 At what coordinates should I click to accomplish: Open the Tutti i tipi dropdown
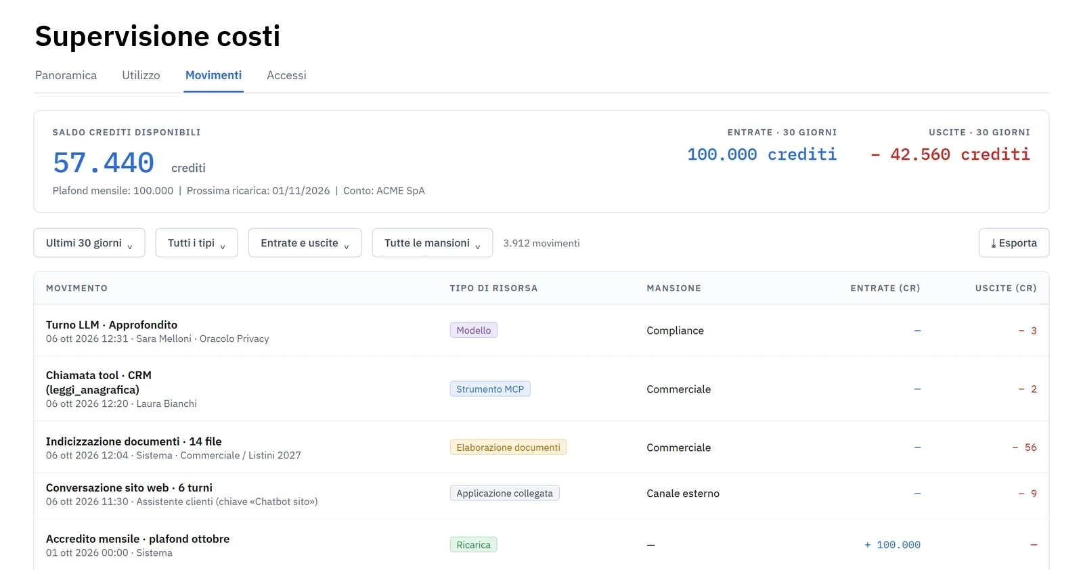(x=197, y=243)
